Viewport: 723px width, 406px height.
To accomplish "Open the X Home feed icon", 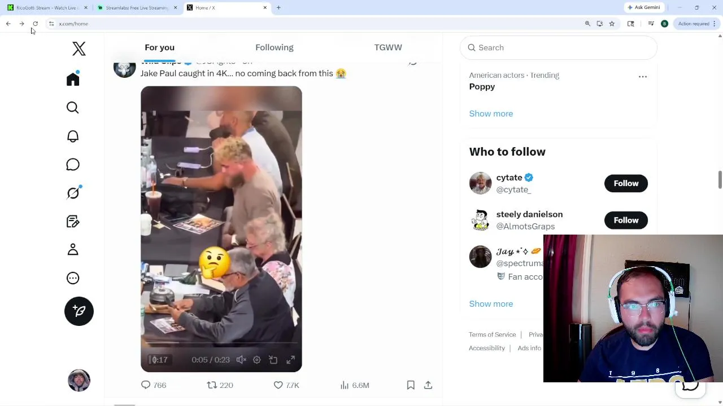I will pos(73,79).
